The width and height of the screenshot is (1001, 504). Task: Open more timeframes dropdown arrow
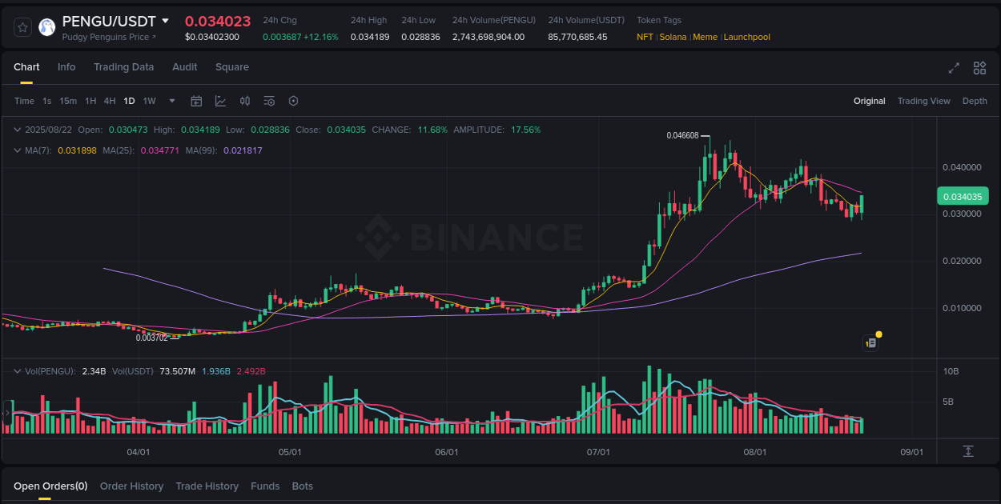pyautogui.click(x=171, y=101)
